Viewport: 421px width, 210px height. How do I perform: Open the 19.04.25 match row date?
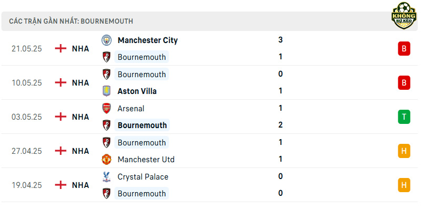27,185
